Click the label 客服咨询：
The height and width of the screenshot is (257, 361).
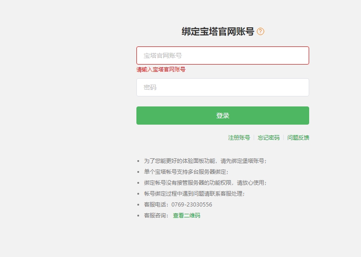156,216
